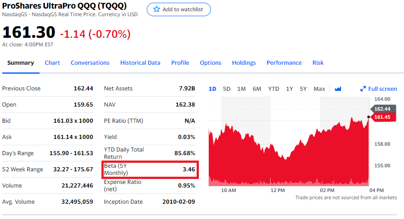The height and width of the screenshot is (219, 404).
Task: View the Options tab
Action: tap(211, 63)
